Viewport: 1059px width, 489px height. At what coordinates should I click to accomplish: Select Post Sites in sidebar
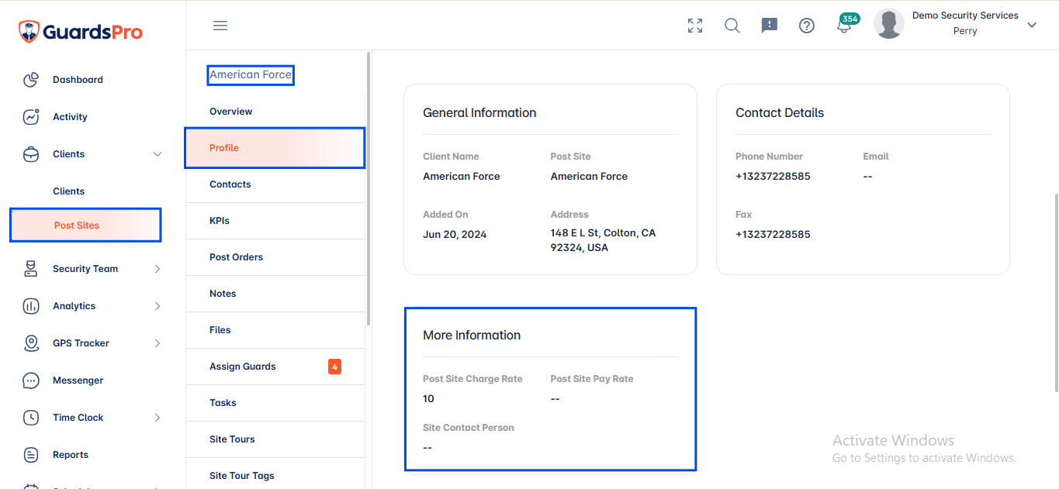pos(85,225)
